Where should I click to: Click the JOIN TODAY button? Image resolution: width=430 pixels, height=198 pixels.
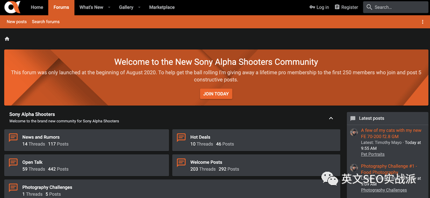pos(216,94)
